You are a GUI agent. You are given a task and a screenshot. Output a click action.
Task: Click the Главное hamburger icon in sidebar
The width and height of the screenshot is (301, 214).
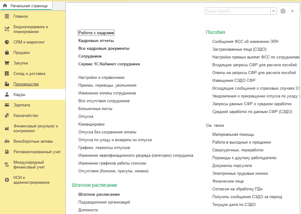pyautogui.click(x=7, y=16)
